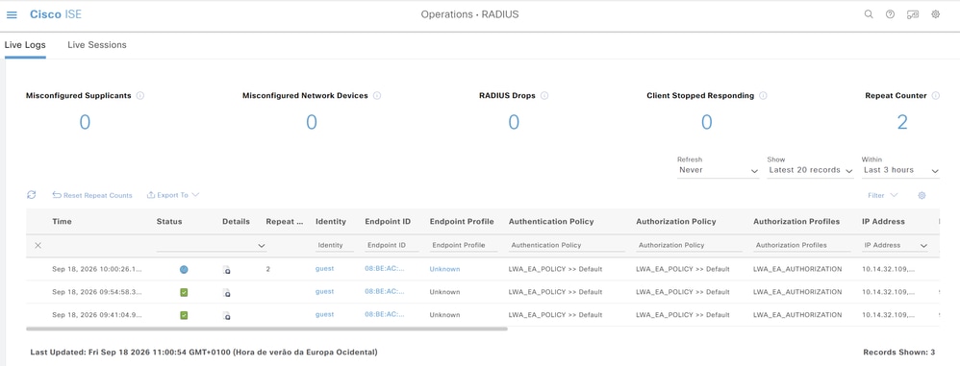Open the Refresh interval dropdown showing Never

click(719, 170)
